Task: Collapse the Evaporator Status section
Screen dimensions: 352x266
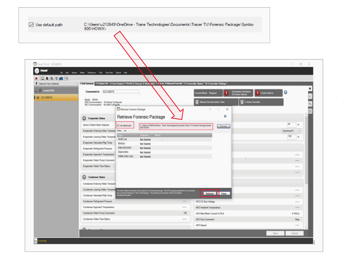Action: tap(84, 118)
